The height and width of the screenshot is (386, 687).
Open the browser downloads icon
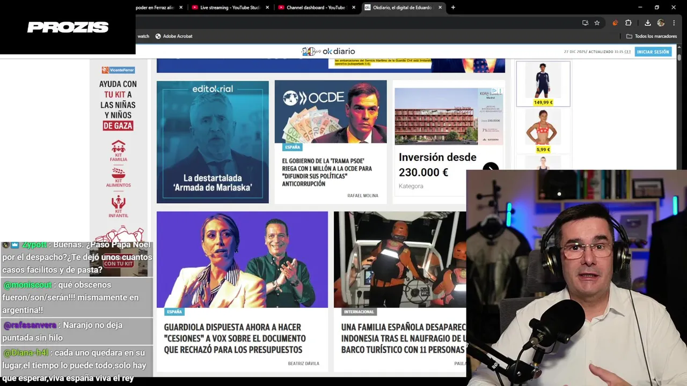coord(648,23)
